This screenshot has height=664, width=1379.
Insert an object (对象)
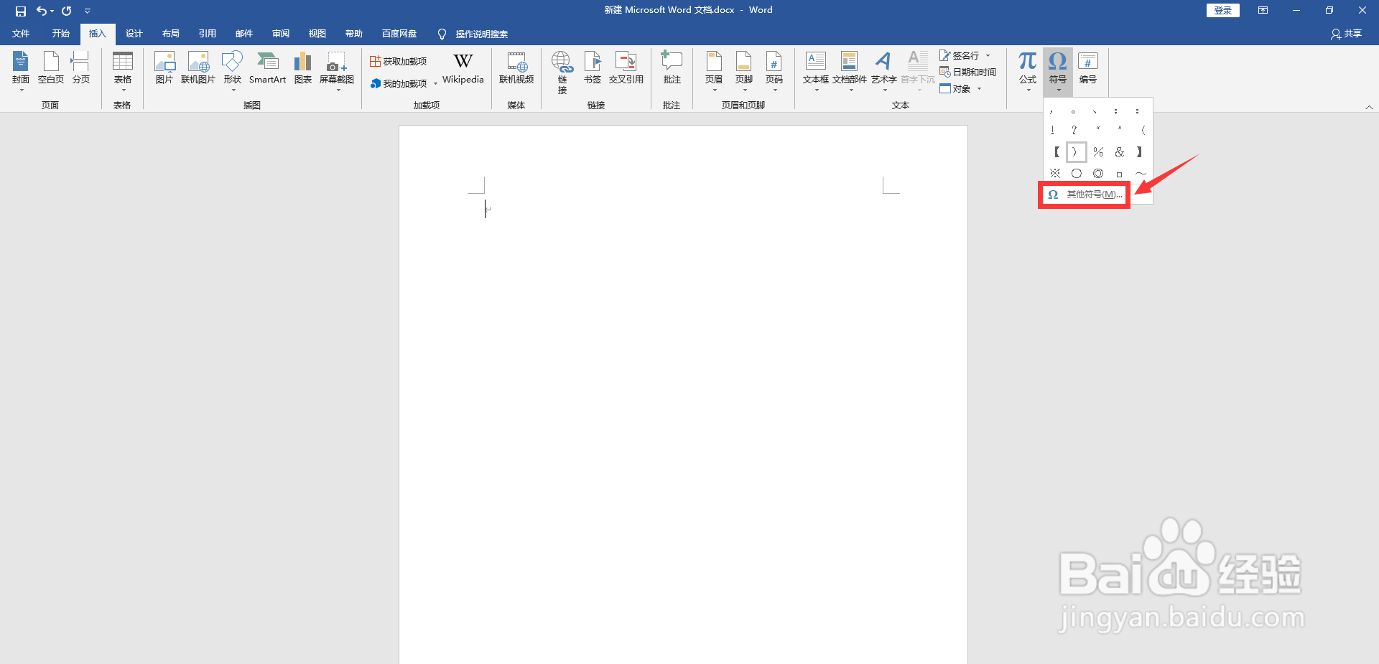tap(960, 88)
